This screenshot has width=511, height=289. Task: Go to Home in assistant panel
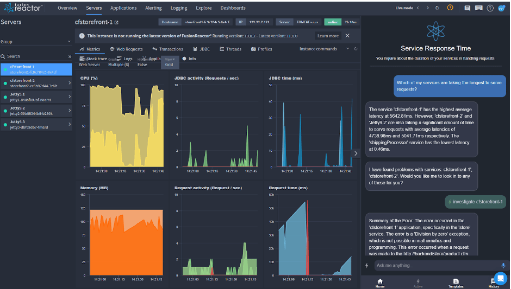(380, 283)
